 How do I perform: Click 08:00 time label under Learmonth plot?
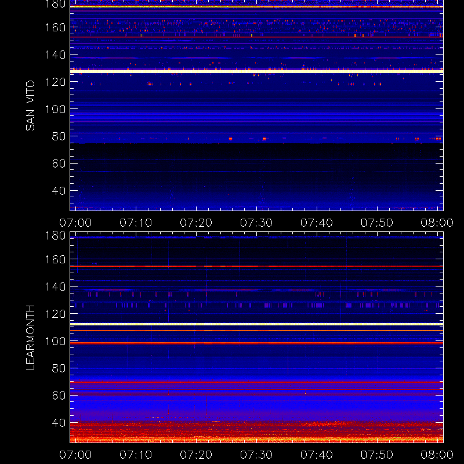click(x=437, y=455)
